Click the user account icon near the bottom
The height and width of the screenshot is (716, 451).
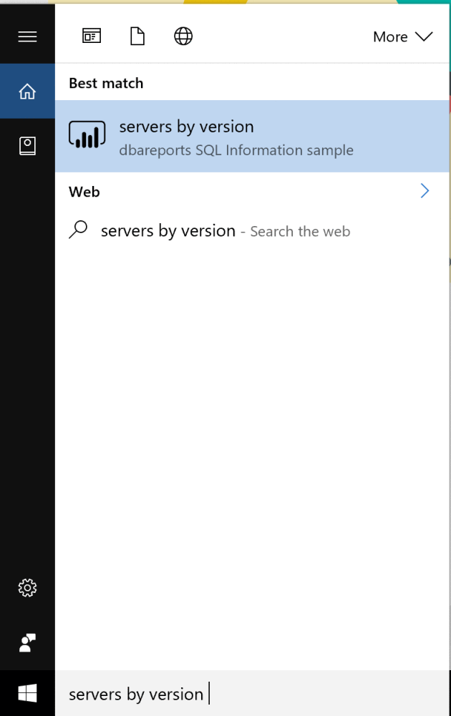27,642
